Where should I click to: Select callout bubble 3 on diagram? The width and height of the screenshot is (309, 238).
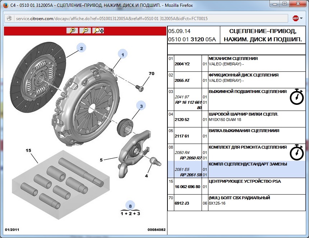(x=141, y=106)
